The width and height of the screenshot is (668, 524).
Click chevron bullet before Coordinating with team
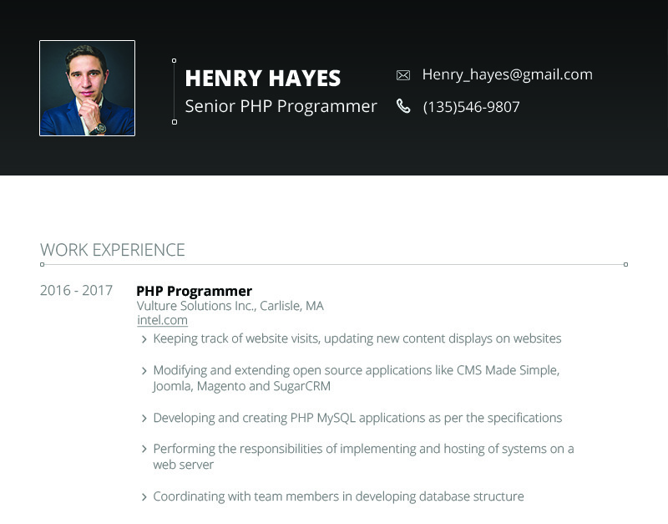point(144,496)
